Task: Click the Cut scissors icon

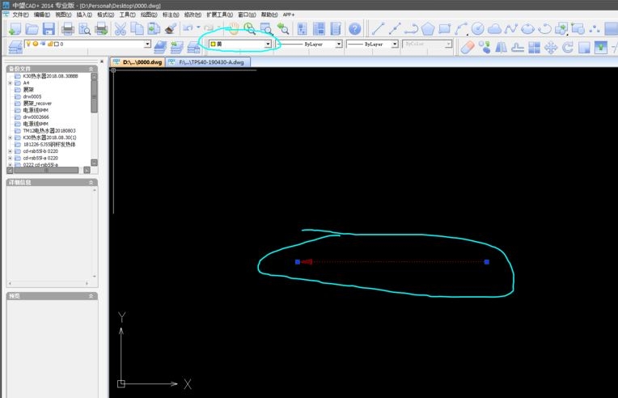Action: tap(121, 29)
